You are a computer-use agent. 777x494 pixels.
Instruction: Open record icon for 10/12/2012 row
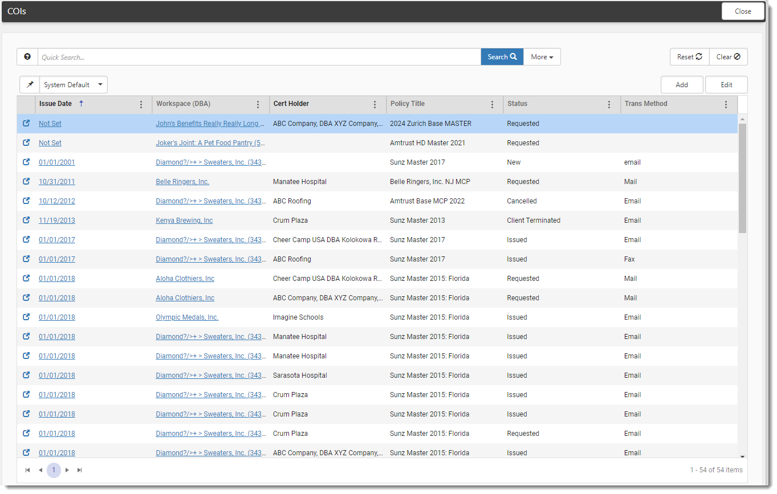pyautogui.click(x=26, y=201)
